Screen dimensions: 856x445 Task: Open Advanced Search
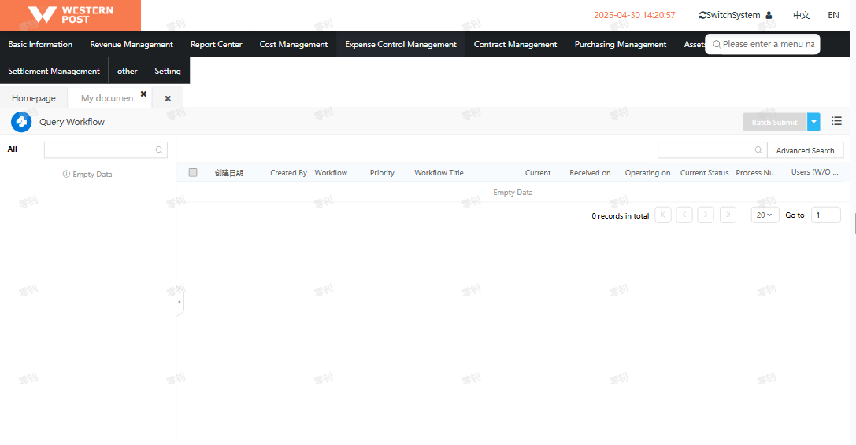point(806,150)
